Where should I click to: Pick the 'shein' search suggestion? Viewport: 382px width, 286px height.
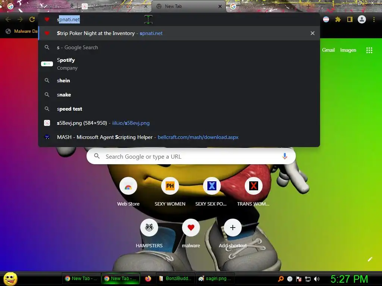pos(179,80)
